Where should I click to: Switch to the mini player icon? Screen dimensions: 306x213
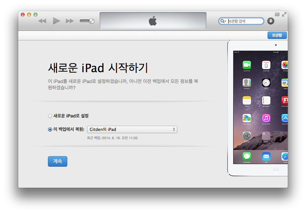277,14
